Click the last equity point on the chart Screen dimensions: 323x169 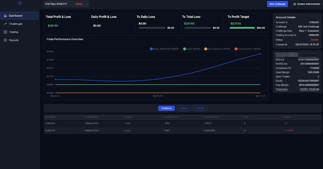pos(260,54)
